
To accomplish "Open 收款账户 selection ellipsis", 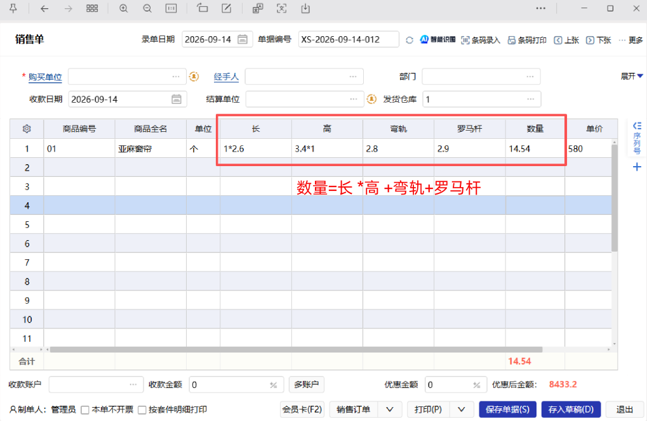I will pyautogui.click(x=133, y=385).
